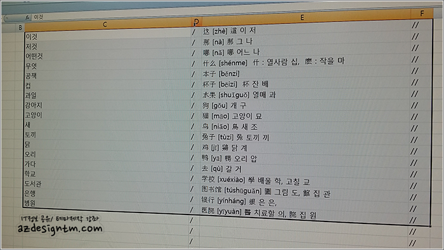Select cell with [tùzi] entry
Screen dimensions: 444x250
point(305,138)
